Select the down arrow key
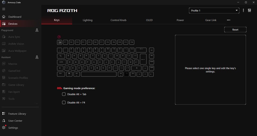 [145, 74]
